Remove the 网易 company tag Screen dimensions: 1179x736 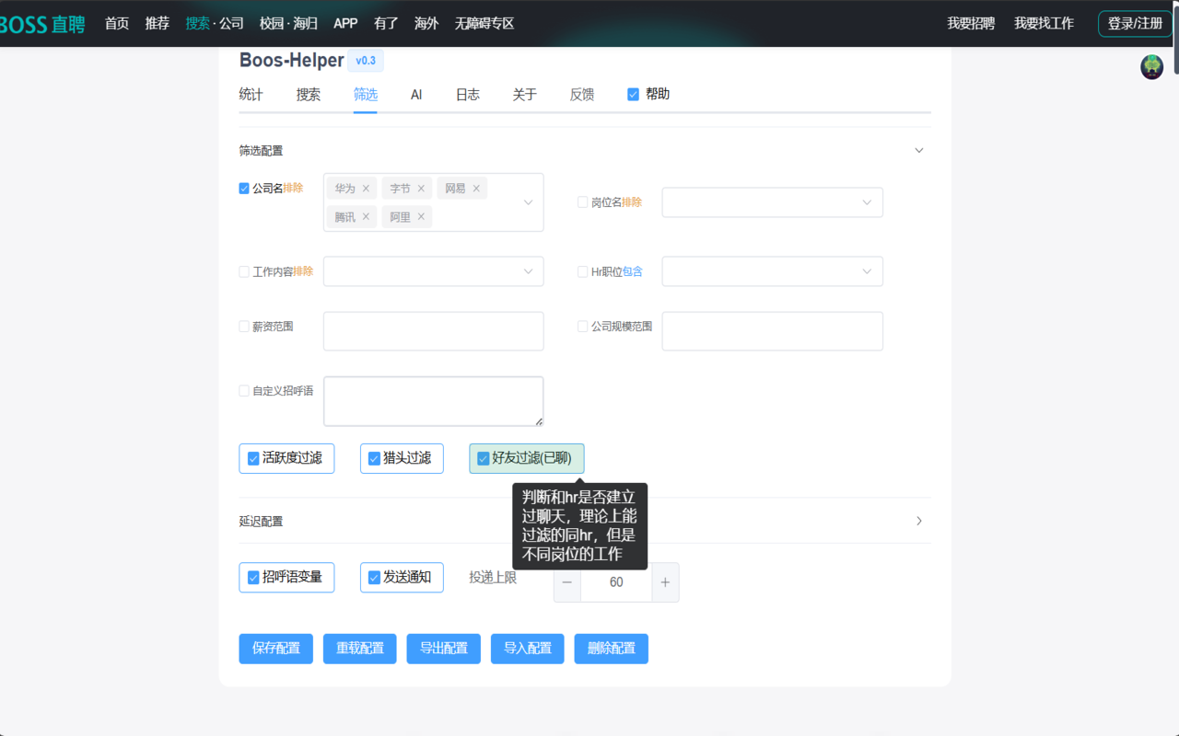tap(477, 188)
